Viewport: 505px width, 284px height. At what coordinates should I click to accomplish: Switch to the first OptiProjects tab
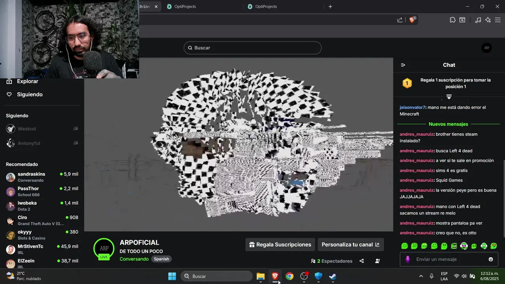[185, 7]
